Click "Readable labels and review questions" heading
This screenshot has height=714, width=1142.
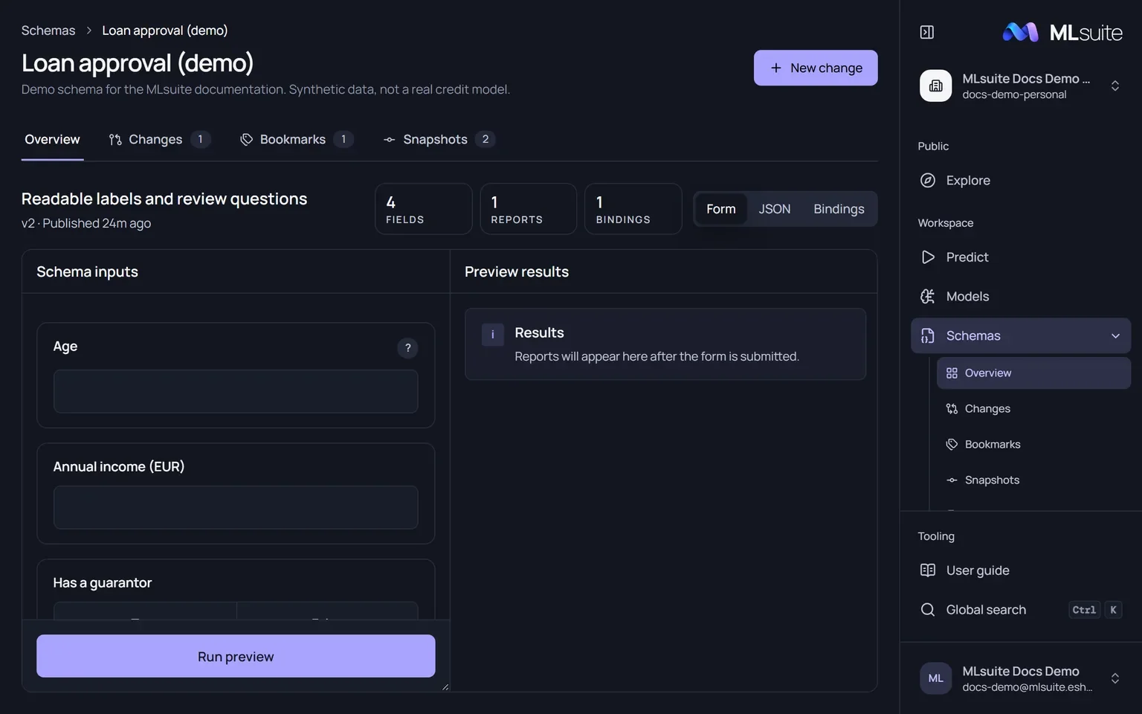coord(164,199)
